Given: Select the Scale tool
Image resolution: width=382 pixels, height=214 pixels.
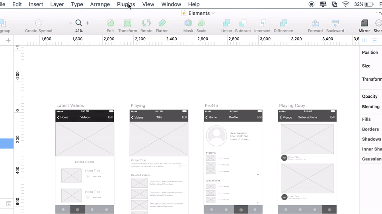Looking at the screenshot, I should pos(201,23).
